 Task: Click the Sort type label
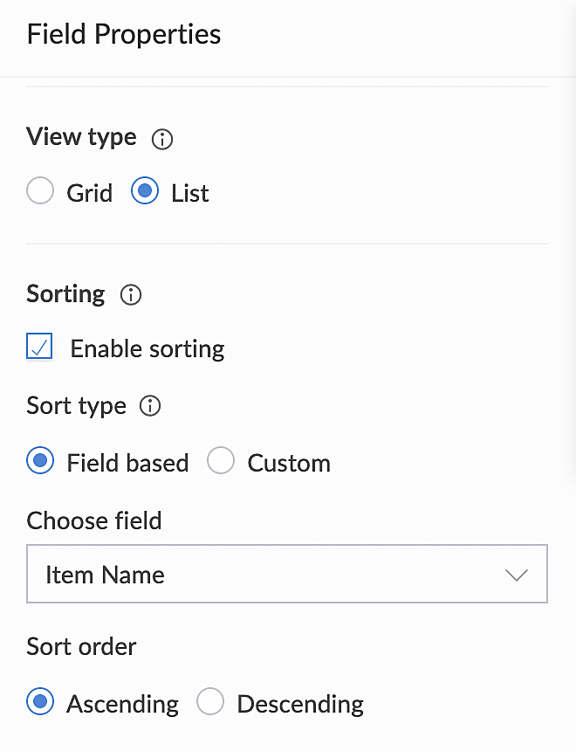tap(76, 406)
